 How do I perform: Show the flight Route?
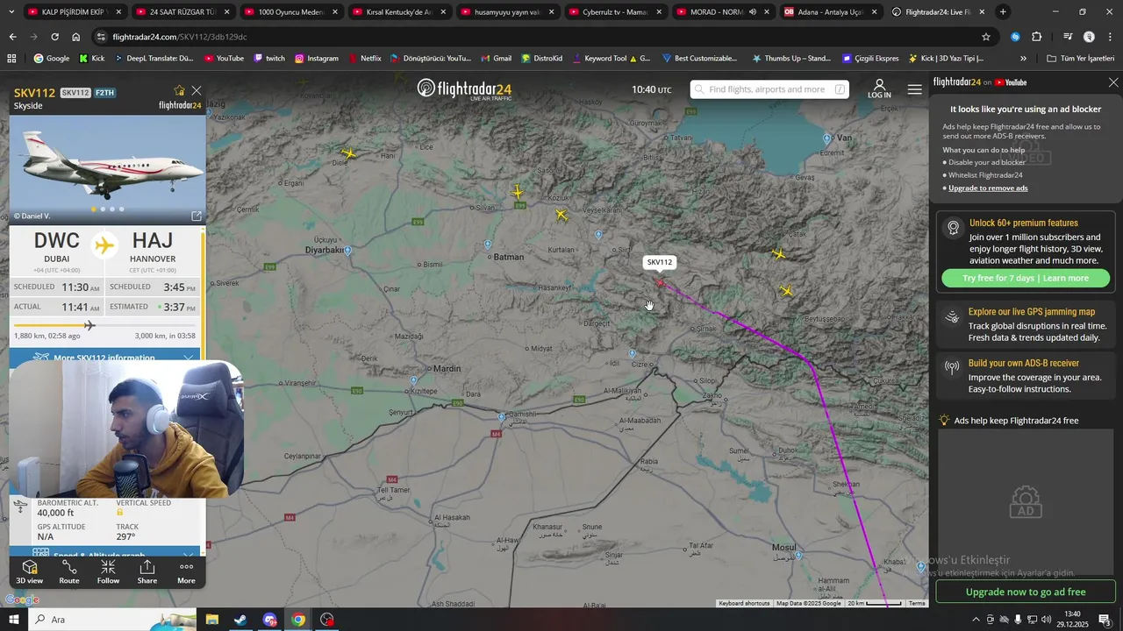69,572
